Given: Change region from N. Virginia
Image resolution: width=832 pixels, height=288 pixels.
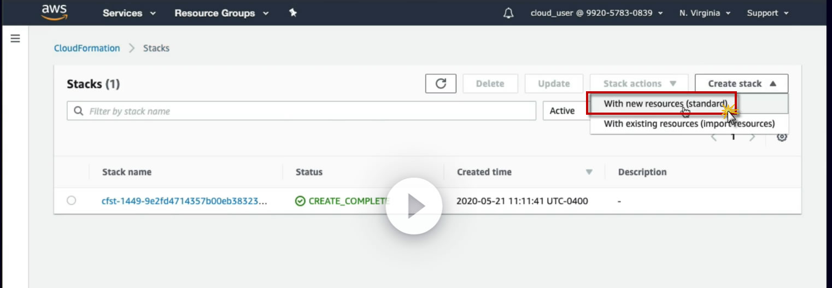Looking at the screenshot, I should (x=705, y=13).
